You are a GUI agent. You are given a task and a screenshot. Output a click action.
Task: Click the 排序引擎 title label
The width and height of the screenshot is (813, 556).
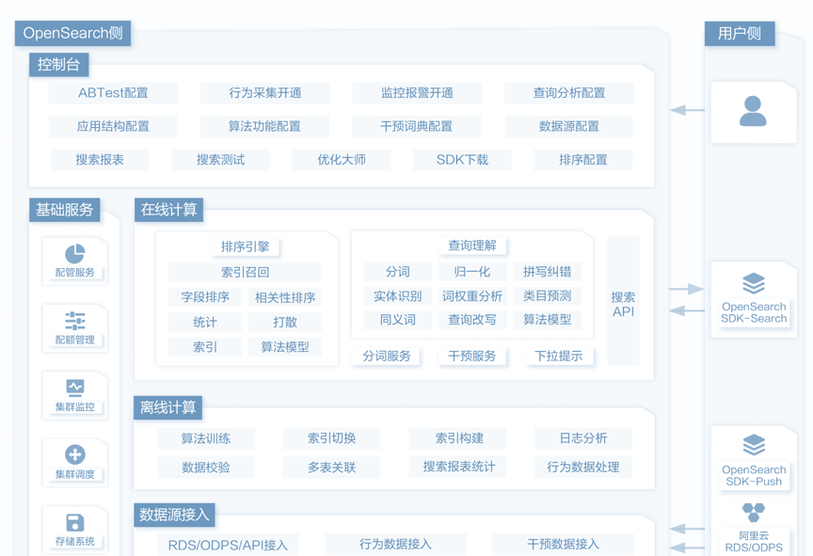pyautogui.click(x=246, y=246)
